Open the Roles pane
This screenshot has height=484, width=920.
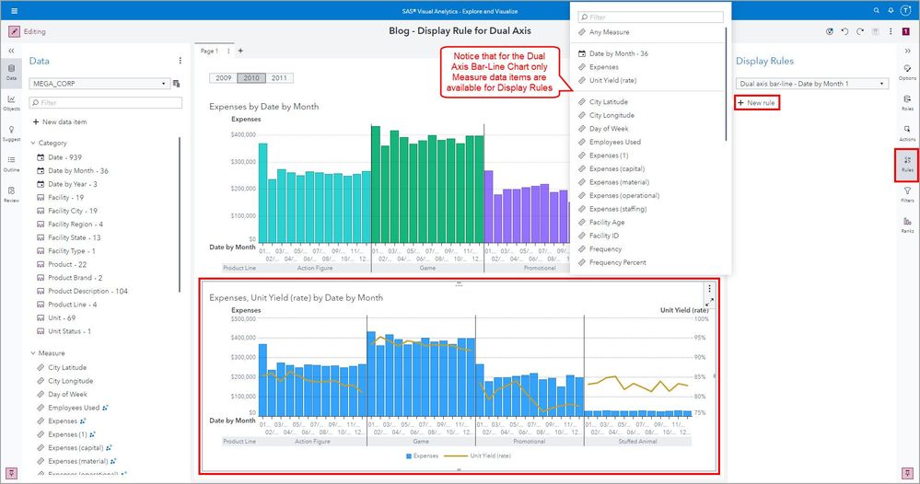pos(908,102)
